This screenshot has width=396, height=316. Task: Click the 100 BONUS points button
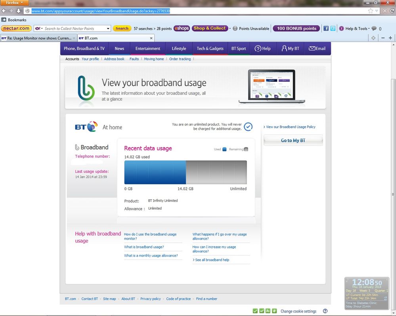point(297,28)
